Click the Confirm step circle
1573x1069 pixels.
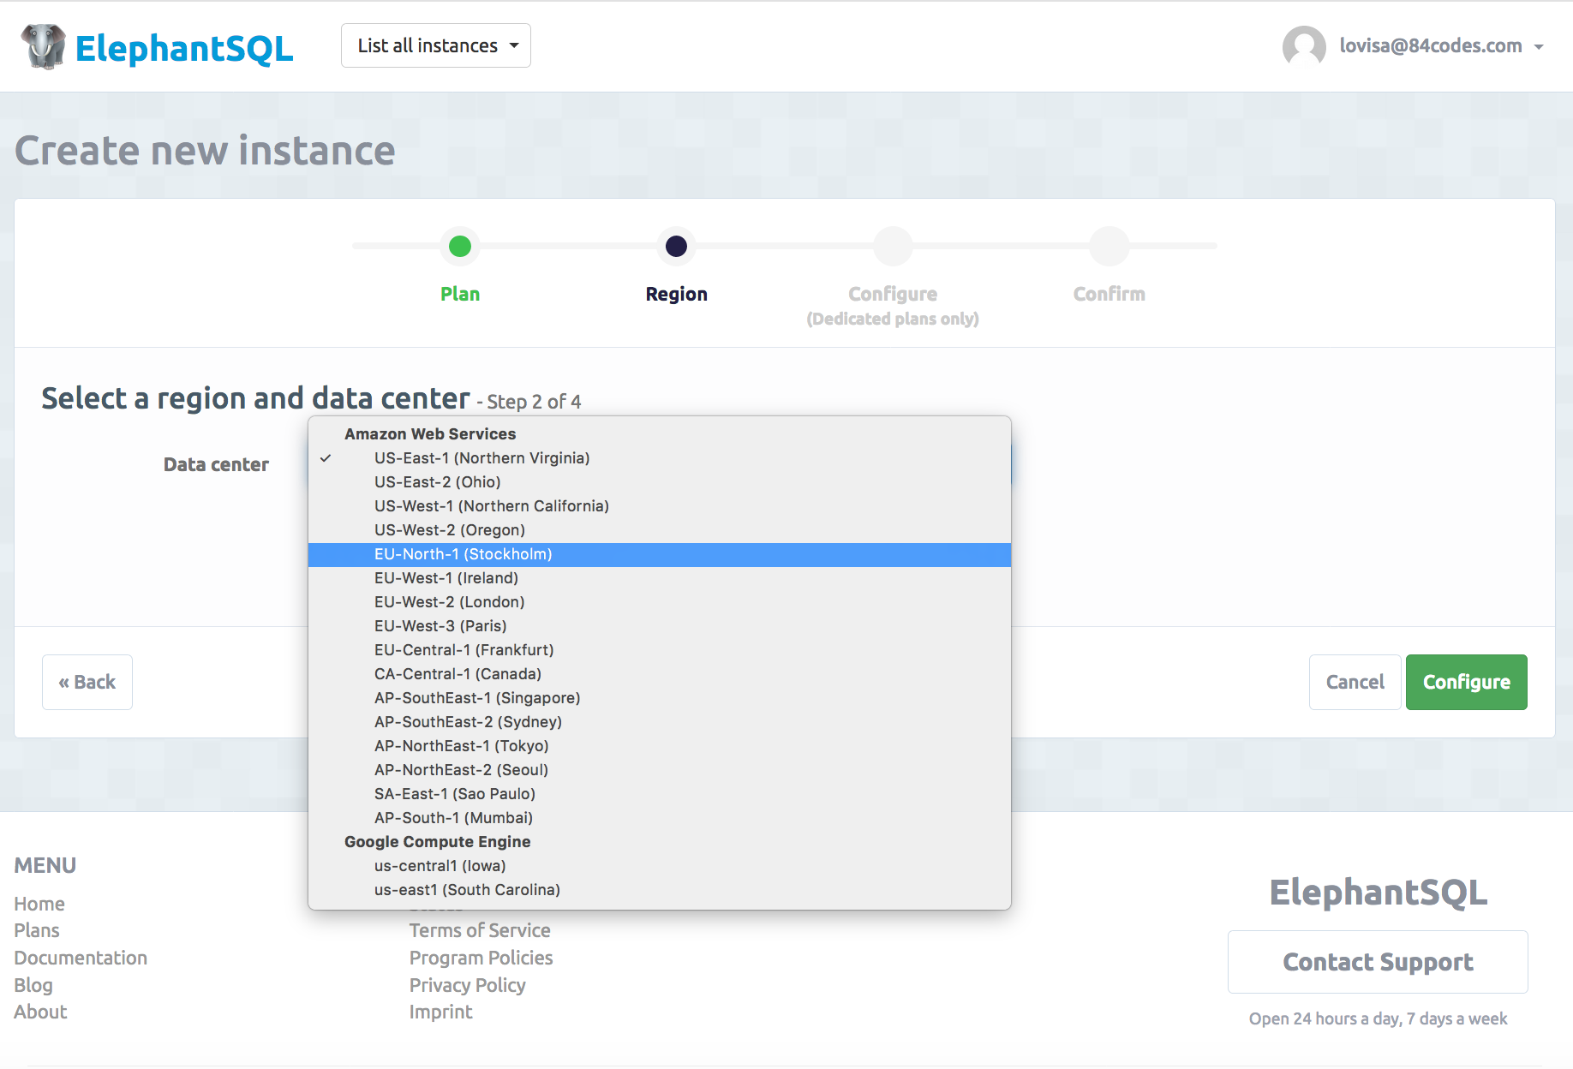[1109, 247]
